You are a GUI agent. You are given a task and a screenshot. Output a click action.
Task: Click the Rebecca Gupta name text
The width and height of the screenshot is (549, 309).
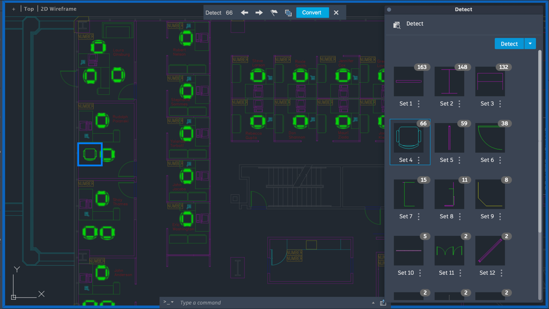(254, 136)
